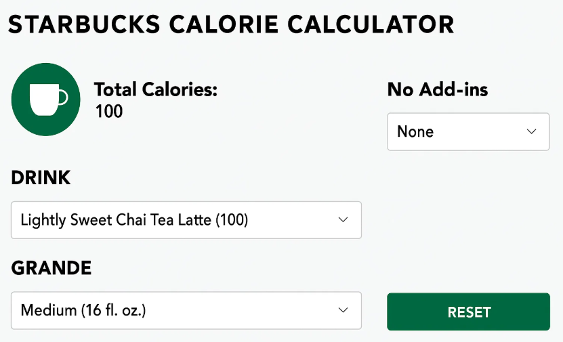Expand the cup size dropdown
This screenshot has width=563, height=342.
tap(186, 310)
